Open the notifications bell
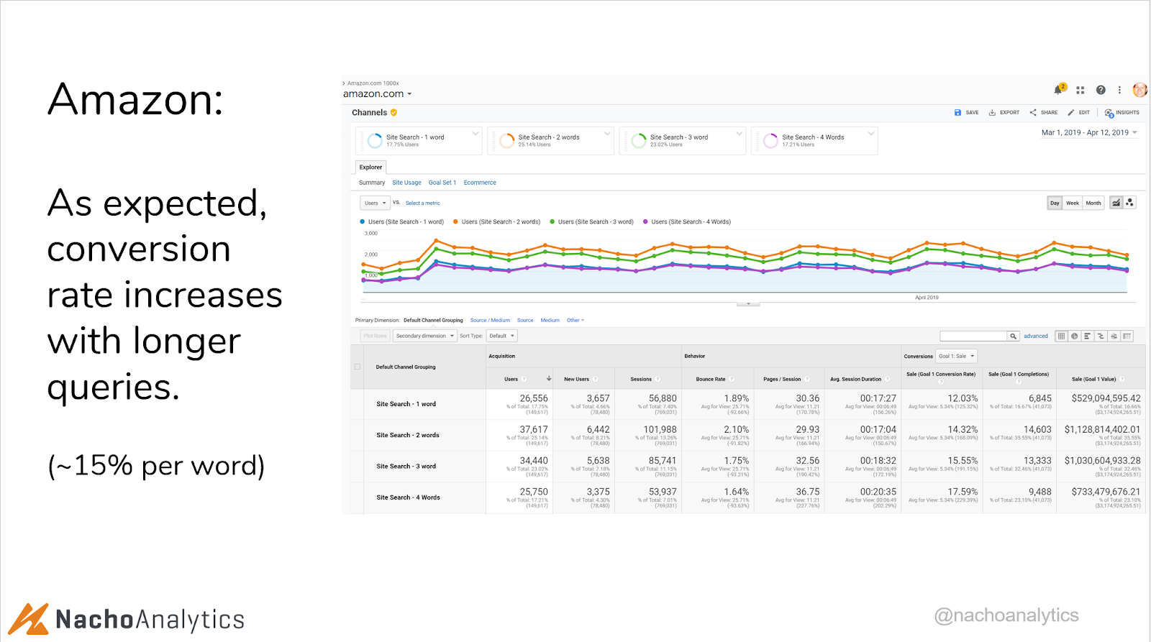1151x642 pixels. point(1059,89)
